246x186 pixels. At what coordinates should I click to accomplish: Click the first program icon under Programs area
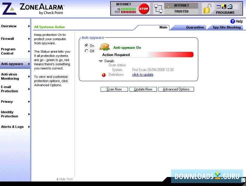click(x=219, y=7)
